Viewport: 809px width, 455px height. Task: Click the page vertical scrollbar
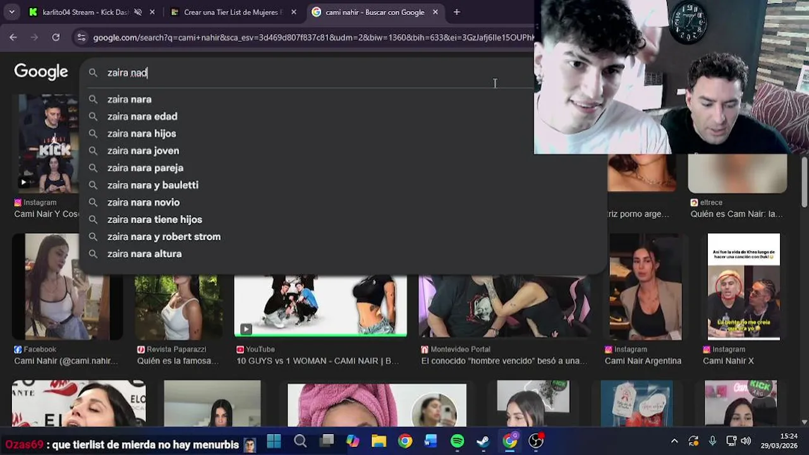(x=804, y=182)
